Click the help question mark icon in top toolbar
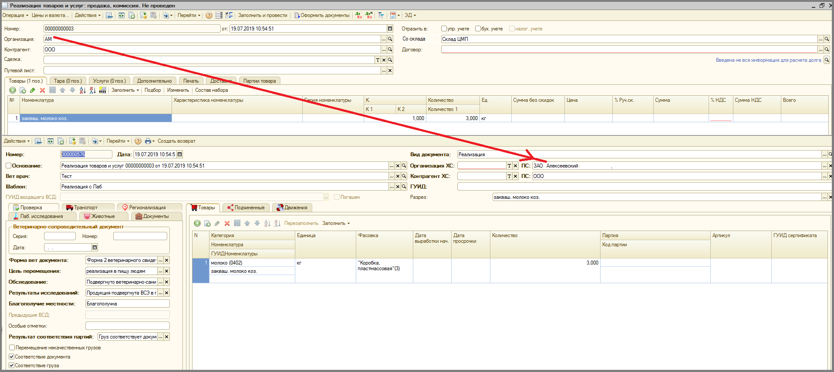This screenshot has width=834, height=372. tap(209, 15)
